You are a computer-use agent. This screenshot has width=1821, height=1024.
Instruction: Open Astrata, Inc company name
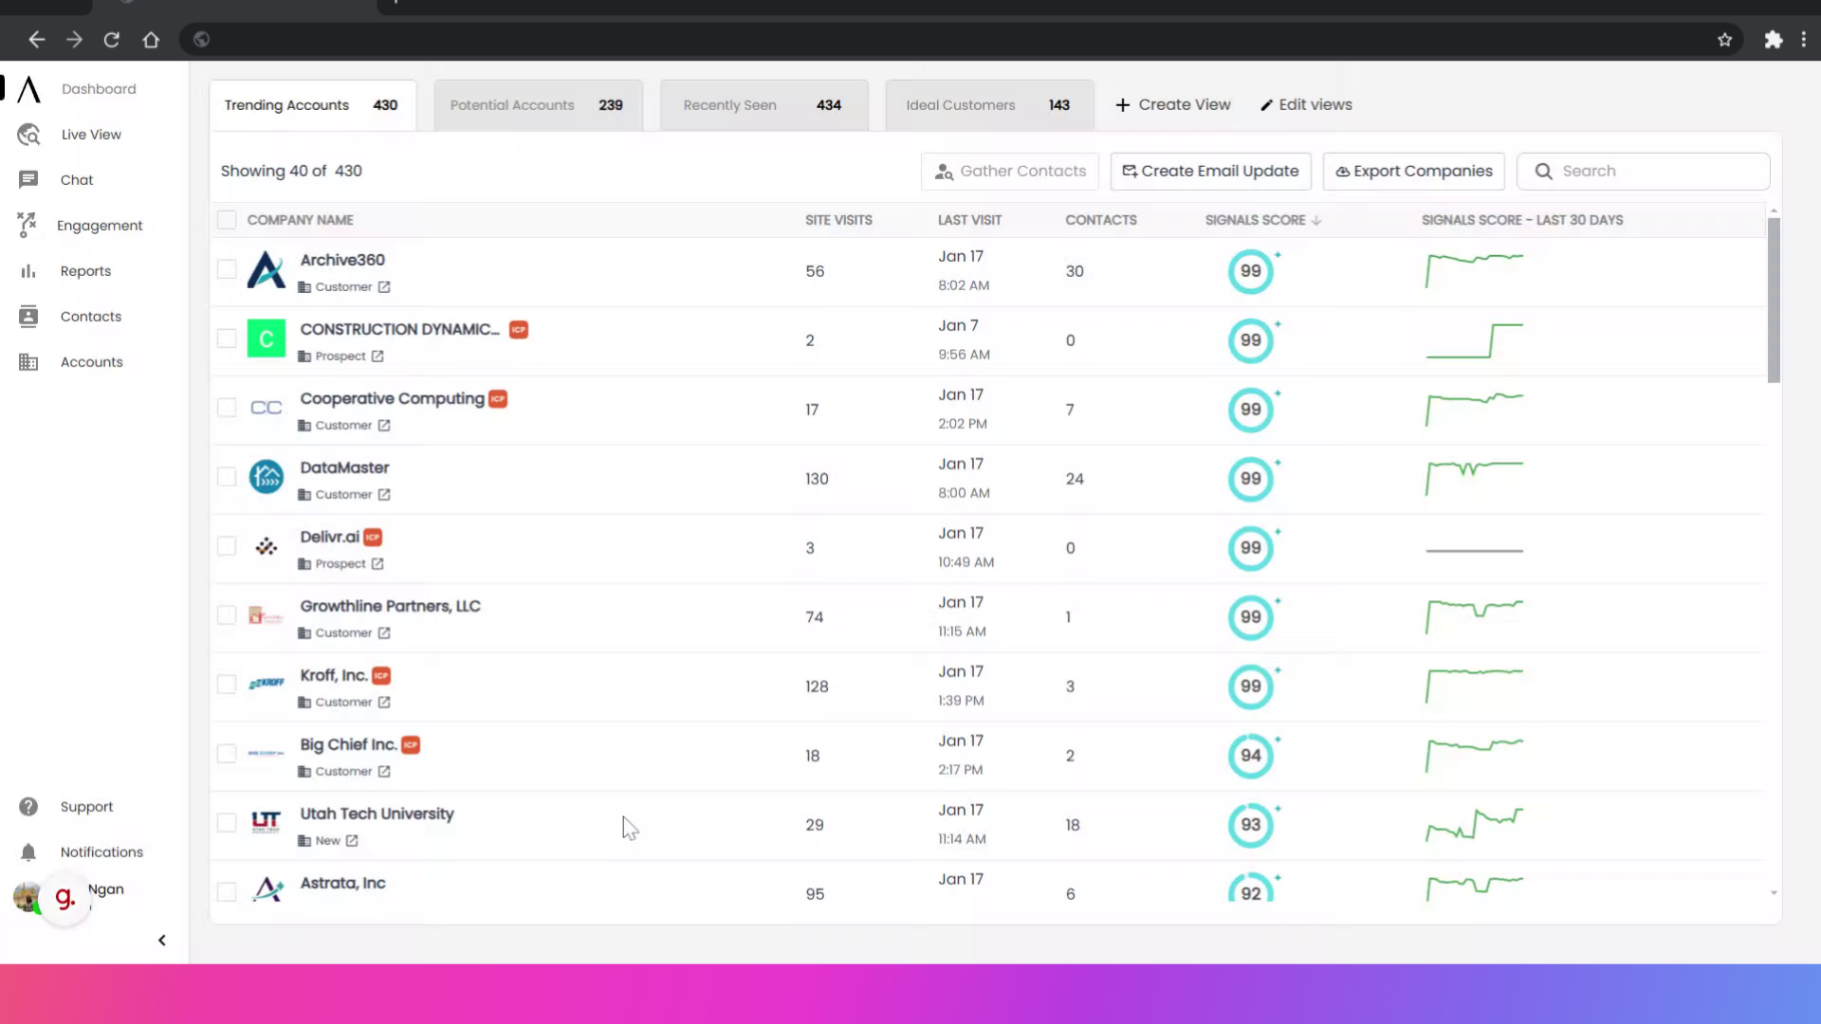coord(342,883)
